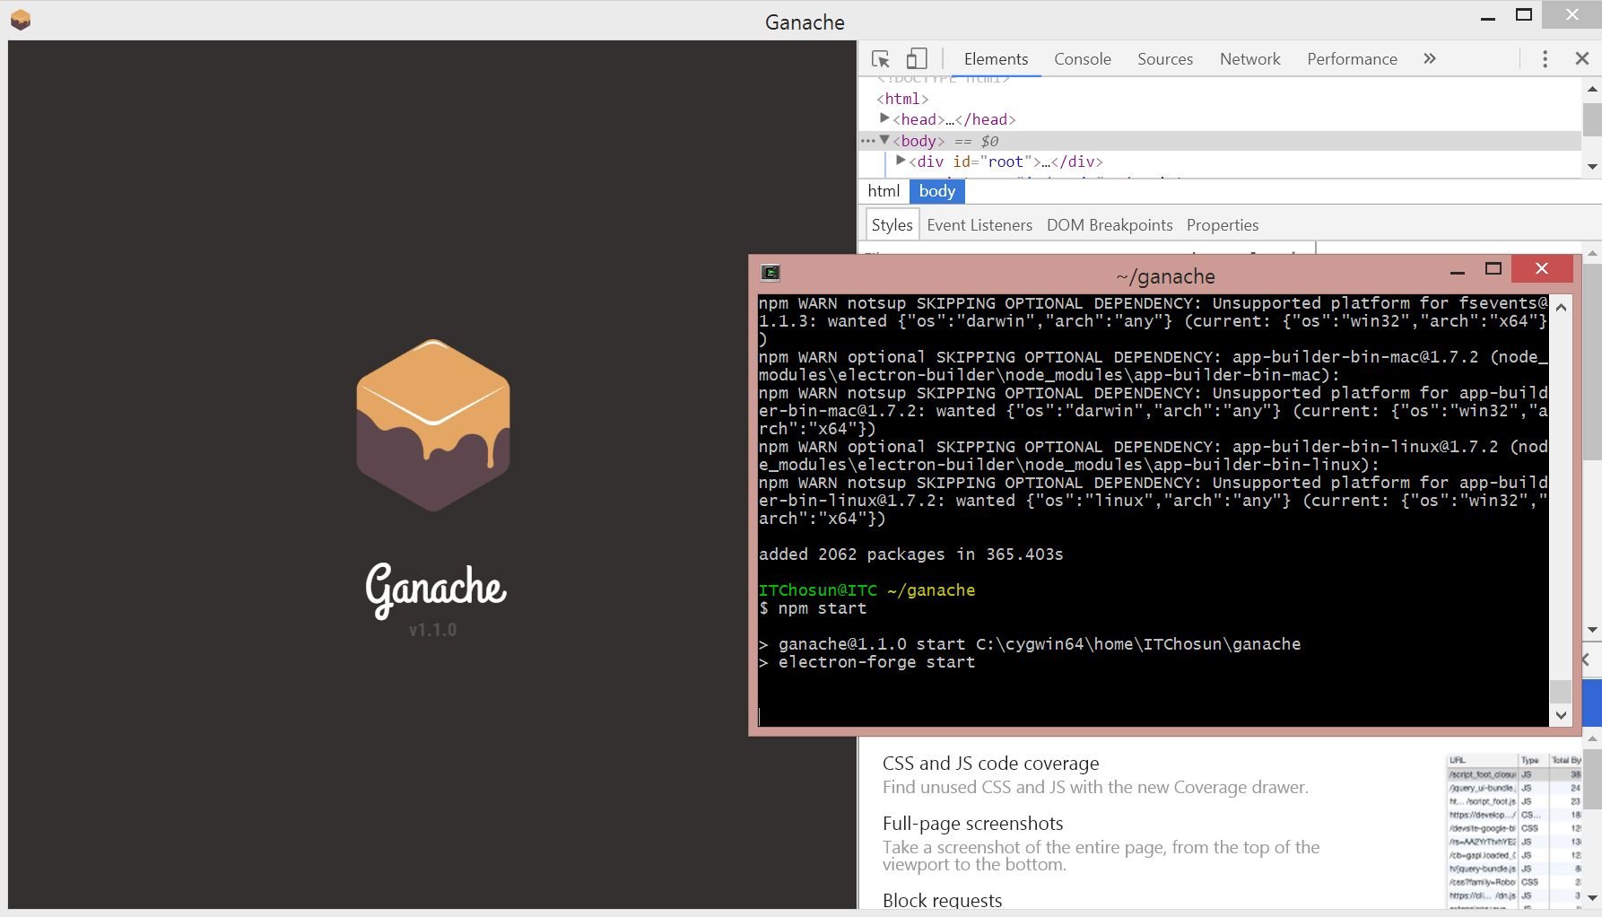
Task: Click the Ganache title bar app icon
Action: coord(21,20)
